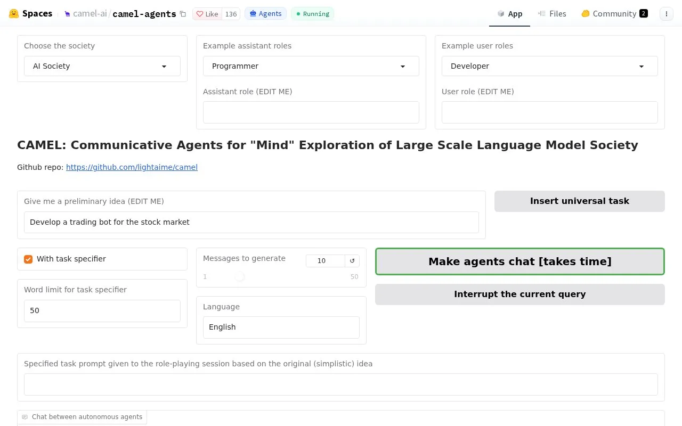Screen dimensions: 682x426
Task: Reset Messages to generate value icon
Action: click(x=352, y=261)
